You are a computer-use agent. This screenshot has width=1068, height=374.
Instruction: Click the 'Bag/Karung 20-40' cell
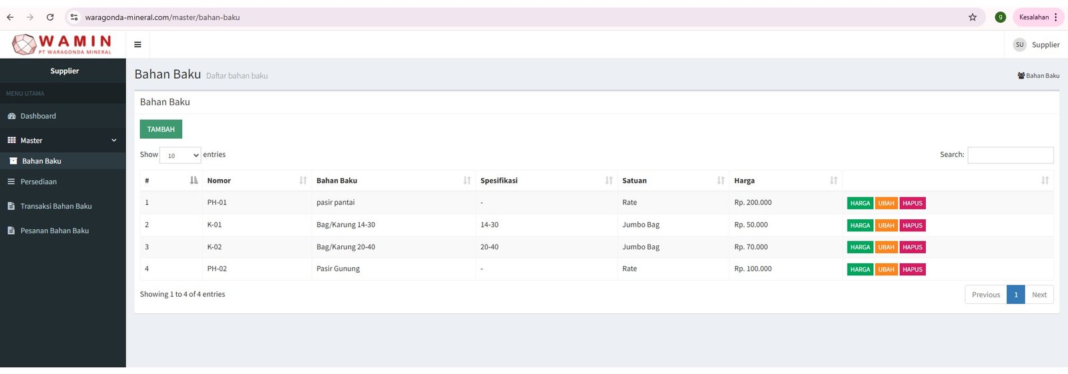click(394, 247)
